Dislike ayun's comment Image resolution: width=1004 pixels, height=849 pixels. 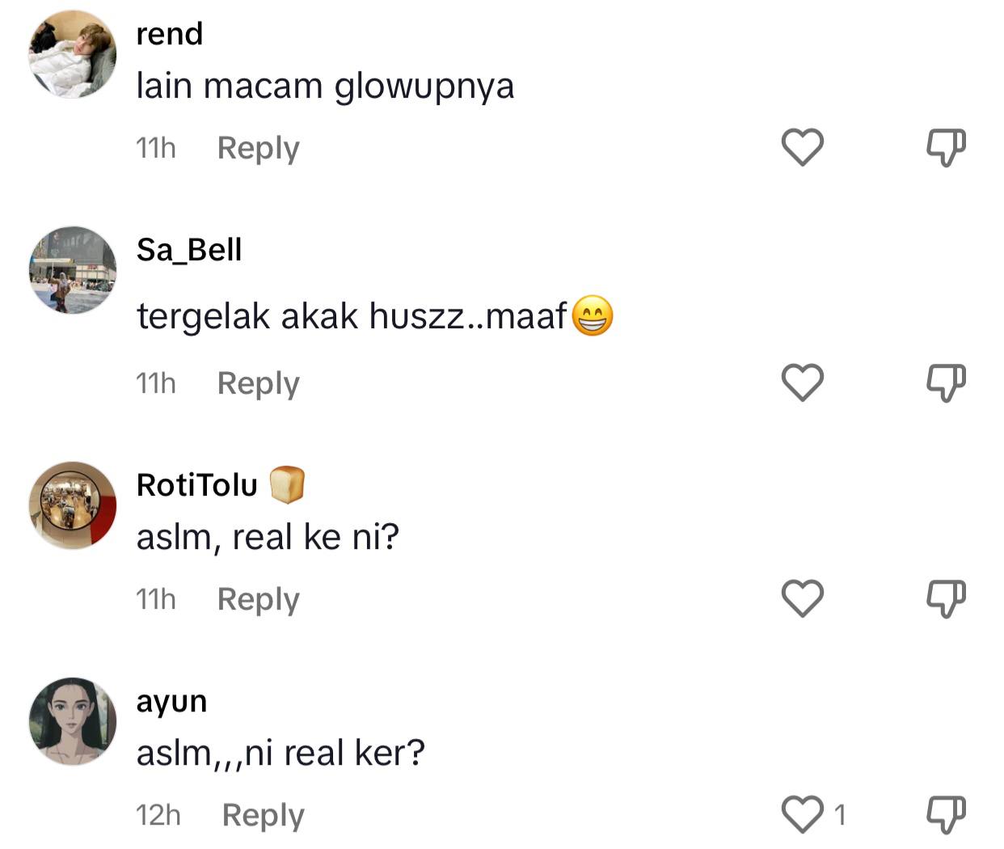[945, 814]
